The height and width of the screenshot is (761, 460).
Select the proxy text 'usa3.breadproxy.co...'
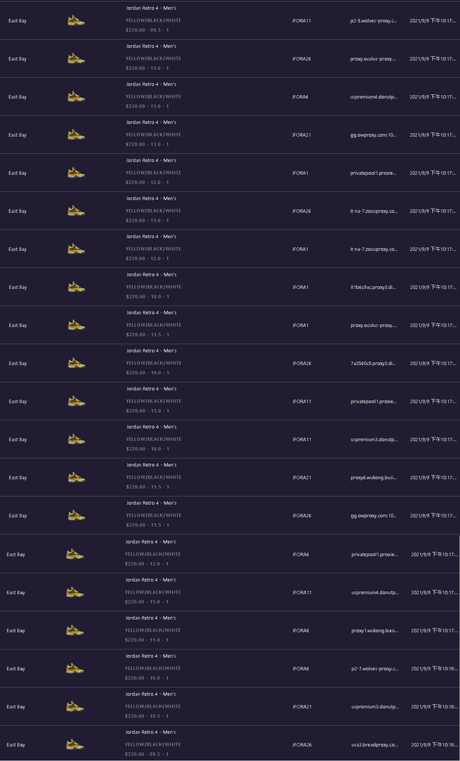tap(375, 745)
